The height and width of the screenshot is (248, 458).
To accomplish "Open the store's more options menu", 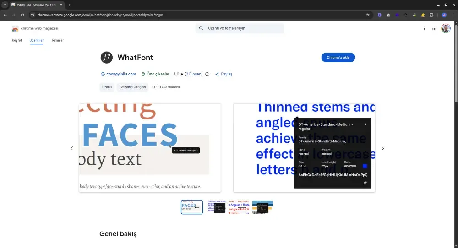I will click(424, 28).
